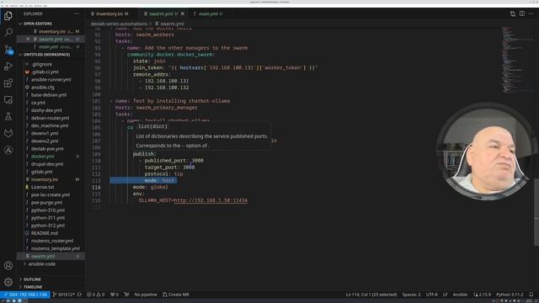Open the OLLAMA_HOST URL link in editor

[211, 200]
